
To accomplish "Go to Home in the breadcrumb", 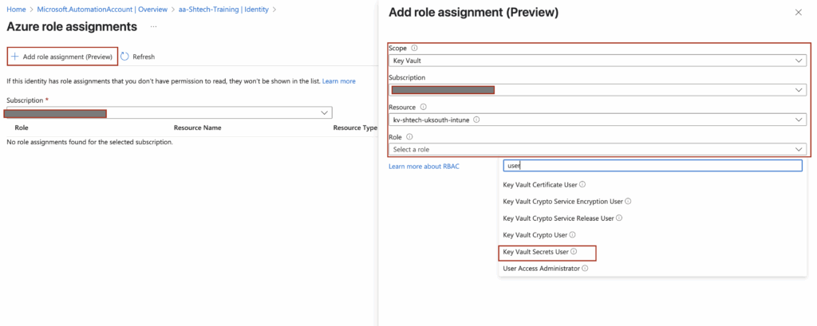I will click(x=15, y=10).
